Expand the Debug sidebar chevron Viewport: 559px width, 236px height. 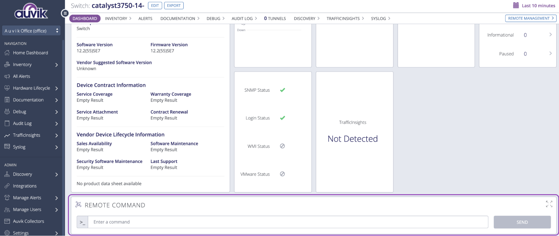pyautogui.click(x=56, y=112)
